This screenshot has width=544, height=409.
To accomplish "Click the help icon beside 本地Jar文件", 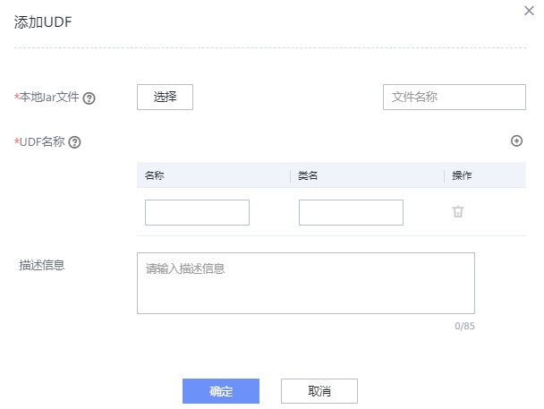I will click(x=89, y=98).
